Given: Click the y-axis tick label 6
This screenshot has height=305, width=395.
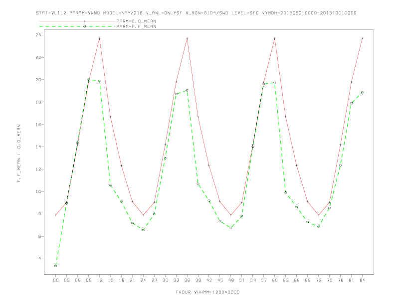Looking at the screenshot, I should tap(39, 237).
